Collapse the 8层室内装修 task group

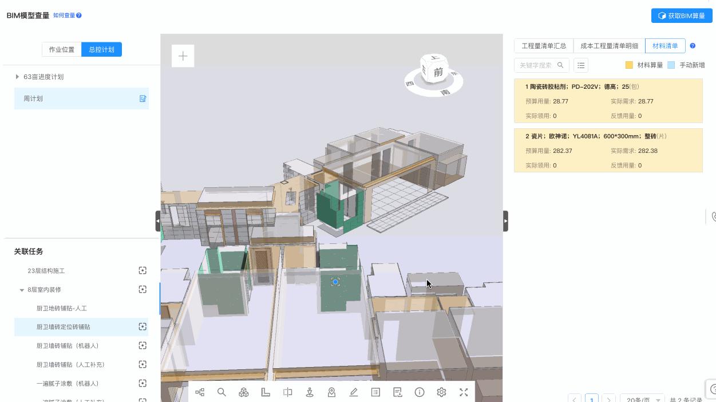(x=21, y=289)
